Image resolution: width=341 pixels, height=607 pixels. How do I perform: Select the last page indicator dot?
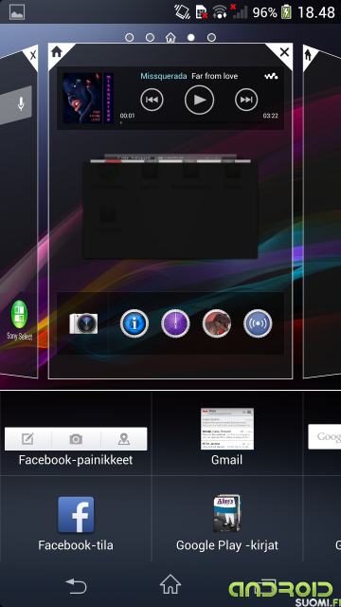pyautogui.click(x=211, y=38)
